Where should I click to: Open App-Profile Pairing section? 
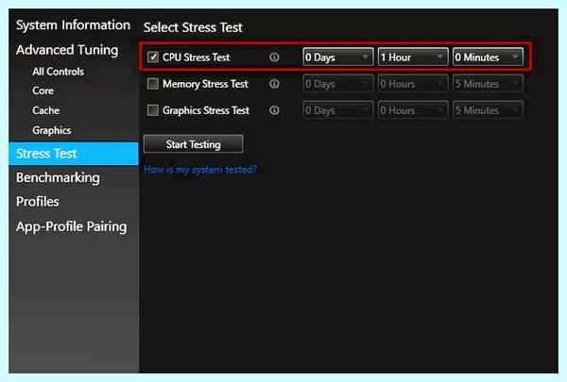72,226
